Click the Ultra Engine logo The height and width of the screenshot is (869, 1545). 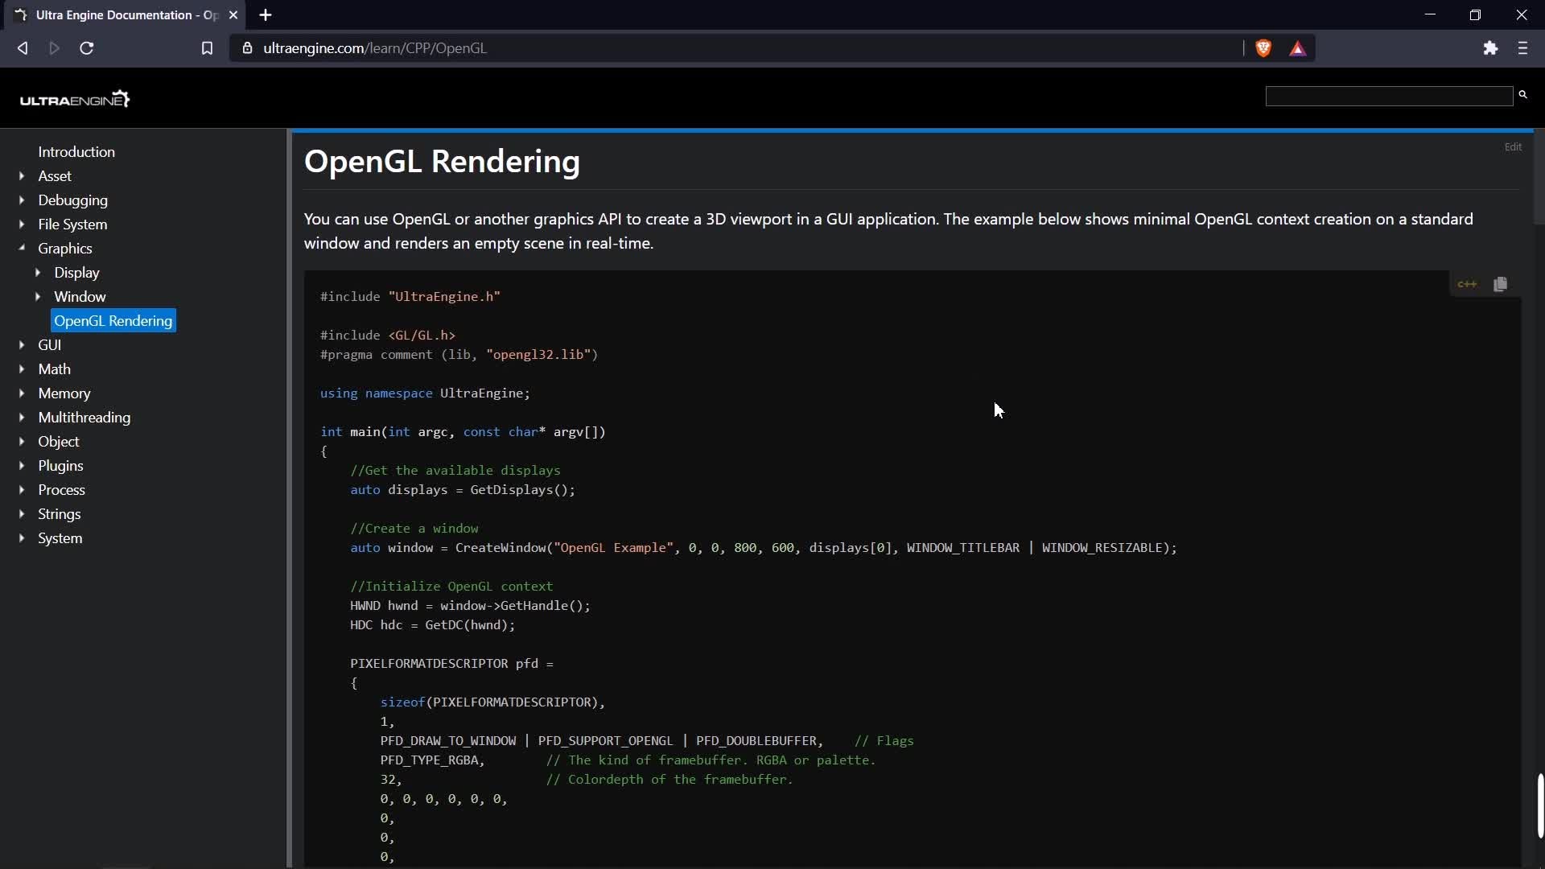(75, 99)
